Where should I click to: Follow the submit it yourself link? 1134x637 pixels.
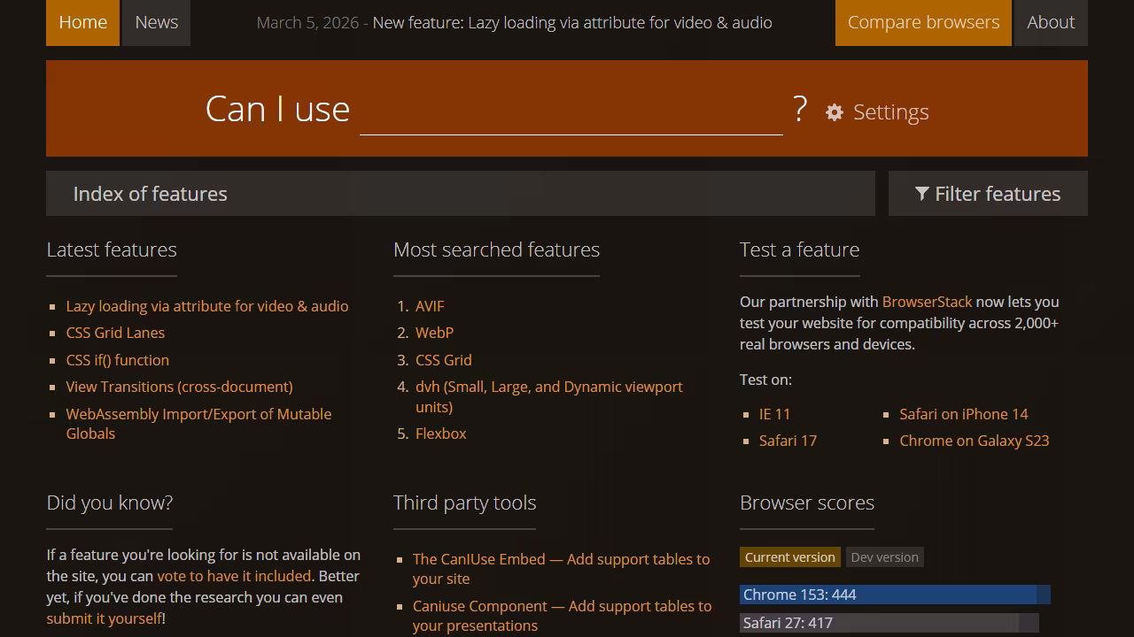pos(105,618)
